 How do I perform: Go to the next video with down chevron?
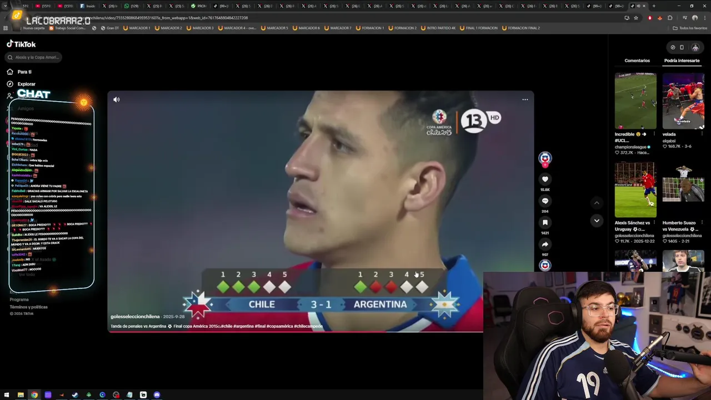[597, 221]
